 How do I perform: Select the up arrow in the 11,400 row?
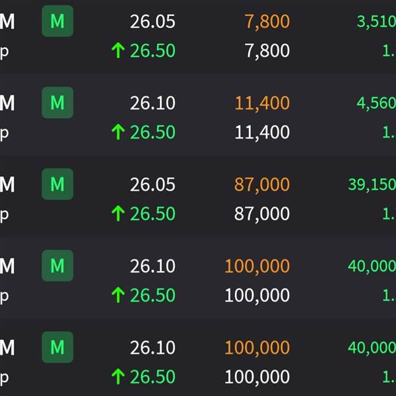(x=118, y=132)
